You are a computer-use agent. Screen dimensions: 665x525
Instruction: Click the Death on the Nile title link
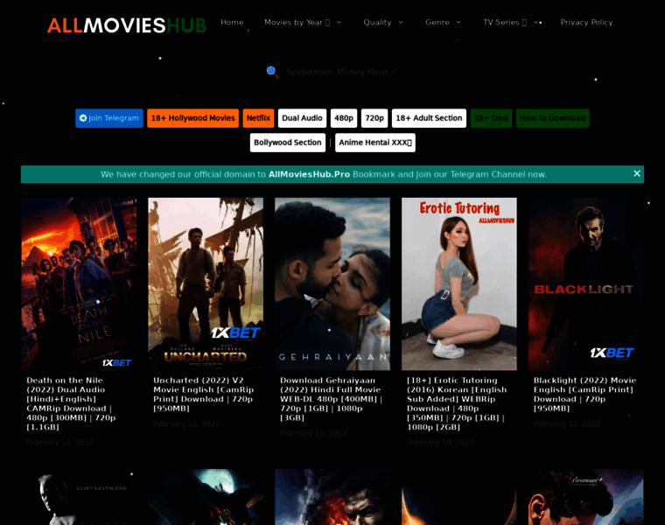coord(71,403)
